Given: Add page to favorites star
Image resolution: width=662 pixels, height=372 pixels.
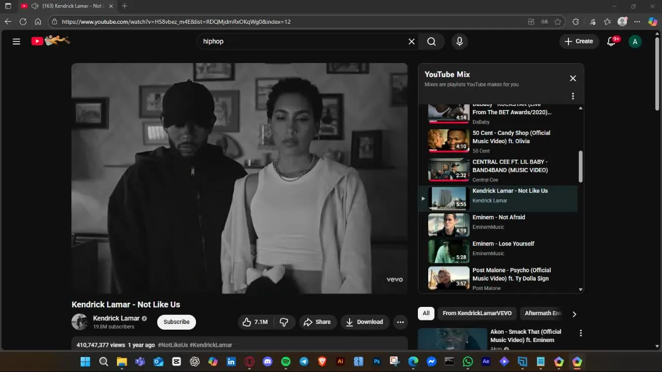Looking at the screenshot, I should tap(558, 22).
